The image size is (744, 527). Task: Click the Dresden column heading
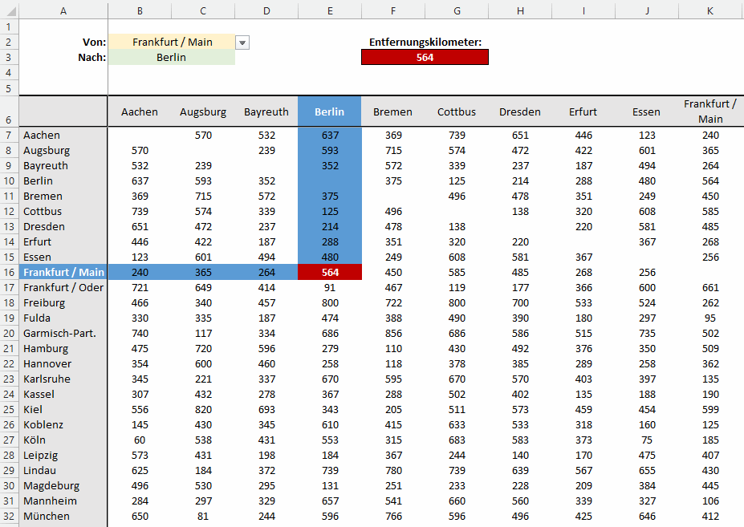520,112
